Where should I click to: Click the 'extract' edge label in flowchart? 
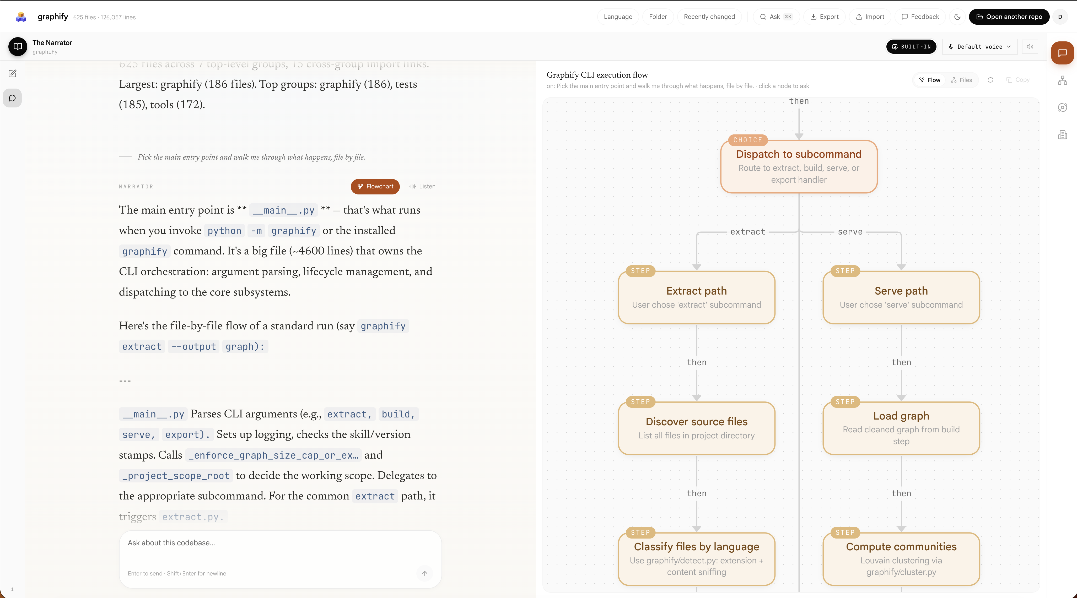(x=748, y=231)
